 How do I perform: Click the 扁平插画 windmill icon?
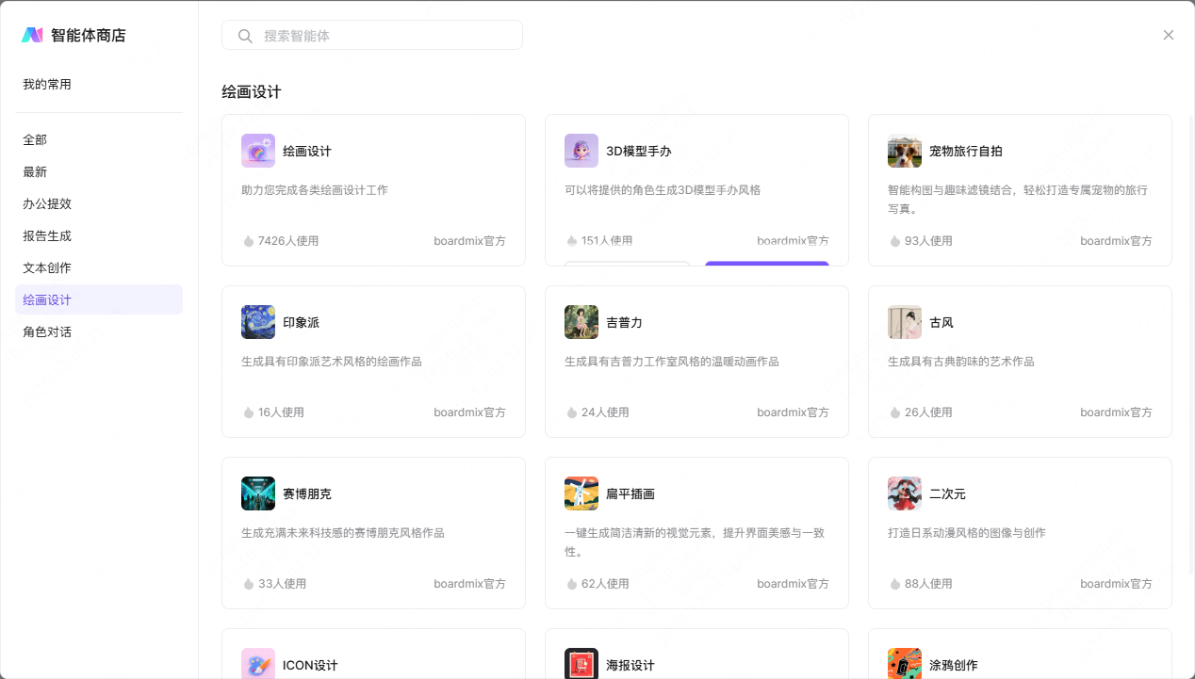coord(581,493)
